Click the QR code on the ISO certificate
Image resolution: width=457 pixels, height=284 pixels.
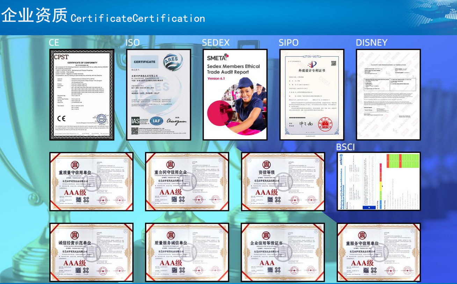tap(135, 131)
